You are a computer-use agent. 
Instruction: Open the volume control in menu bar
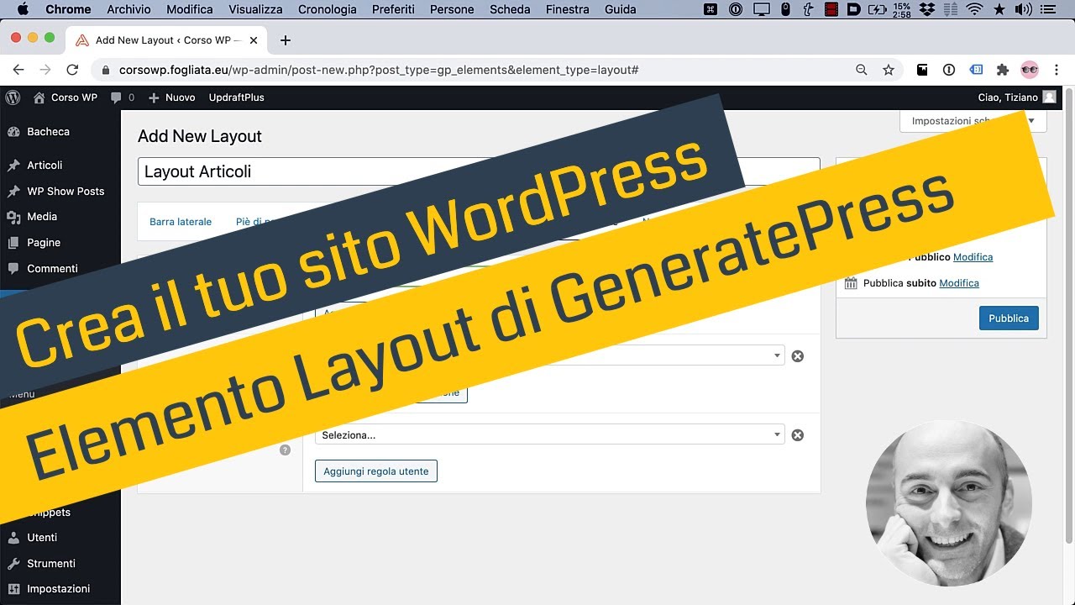coord(1023,10)
